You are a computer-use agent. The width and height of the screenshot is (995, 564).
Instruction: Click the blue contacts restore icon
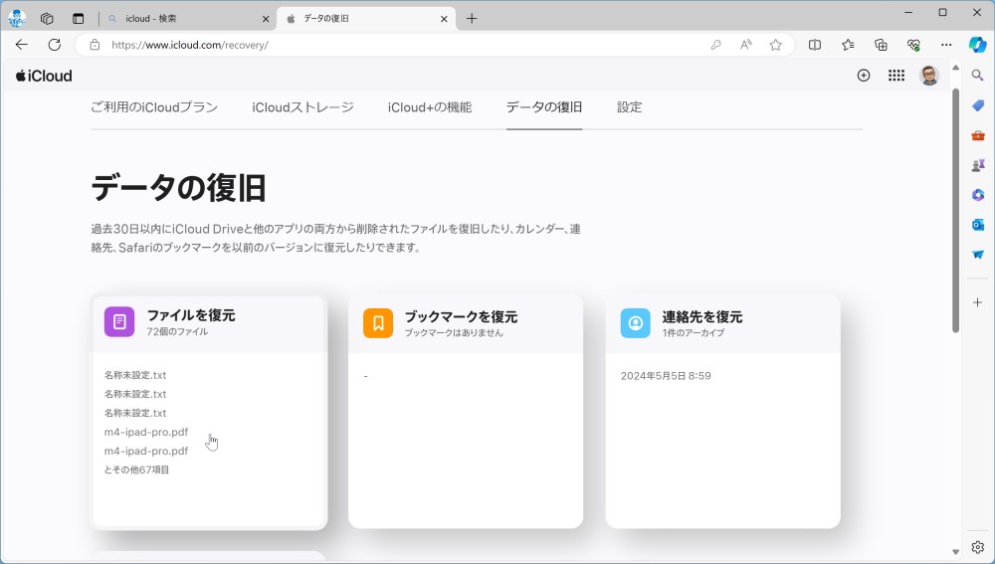tap(635, 323)
